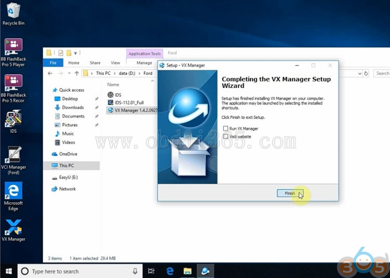The height and width of the screenshot is (278, 390).
Task: Launch BB FlashBack Pro 5 Player shortcut
Action: [x=14, y=52]
